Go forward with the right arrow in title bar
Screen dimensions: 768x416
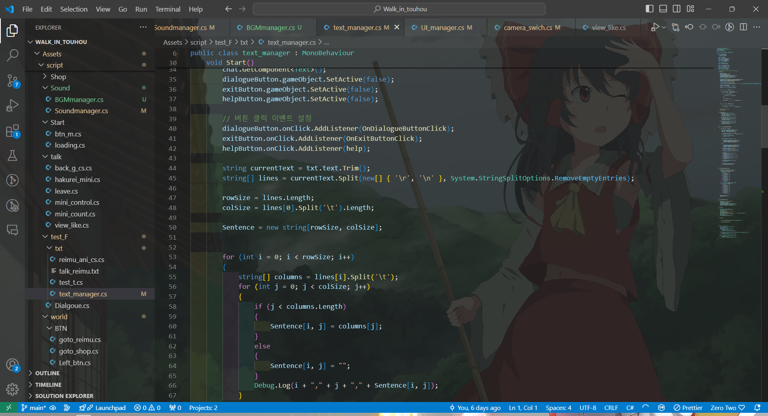pyautogui.click(x=242, y=9)
